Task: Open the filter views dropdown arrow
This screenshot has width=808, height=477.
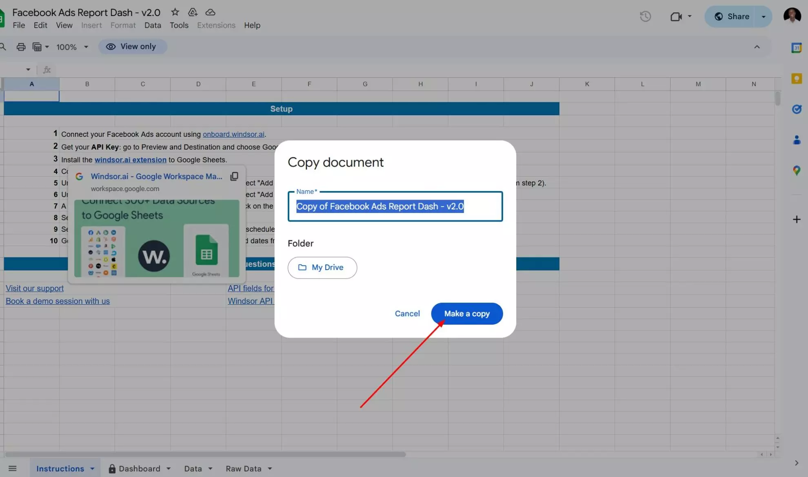Action: [47, 47]
